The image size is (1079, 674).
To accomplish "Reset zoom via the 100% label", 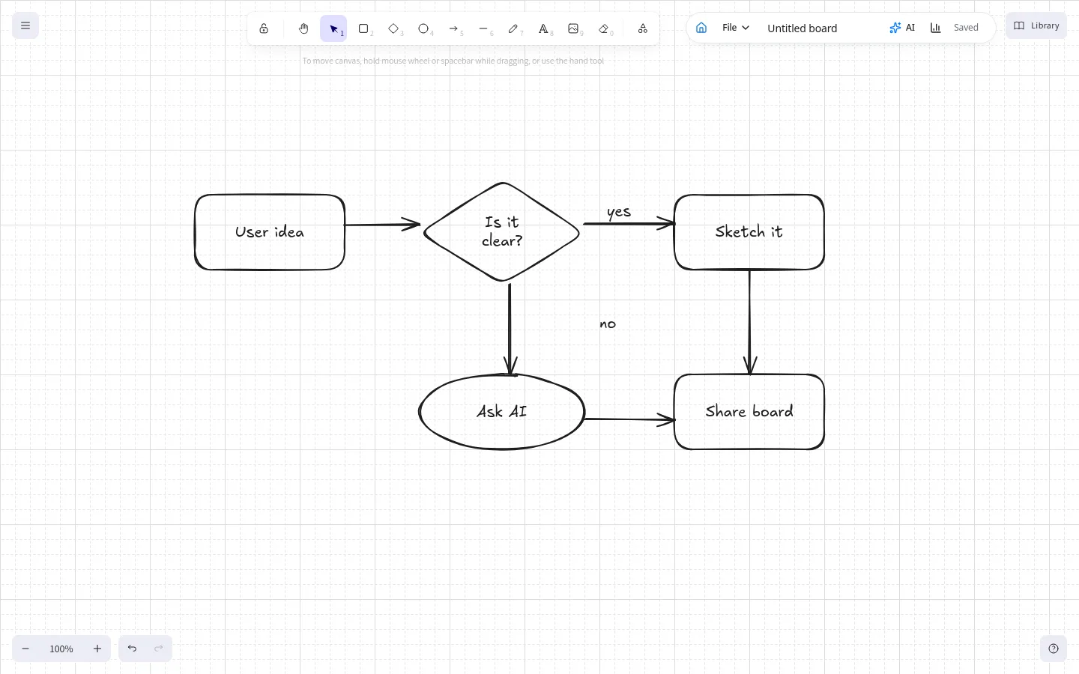I will 61,649.
